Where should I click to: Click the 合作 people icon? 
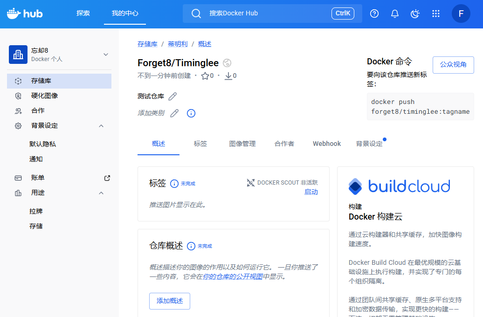pos(18,111)
